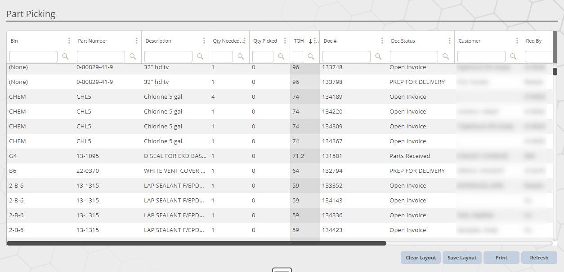564x272 pixels.
Task: Sort by the Doc # column header
Action: point(330,41)
